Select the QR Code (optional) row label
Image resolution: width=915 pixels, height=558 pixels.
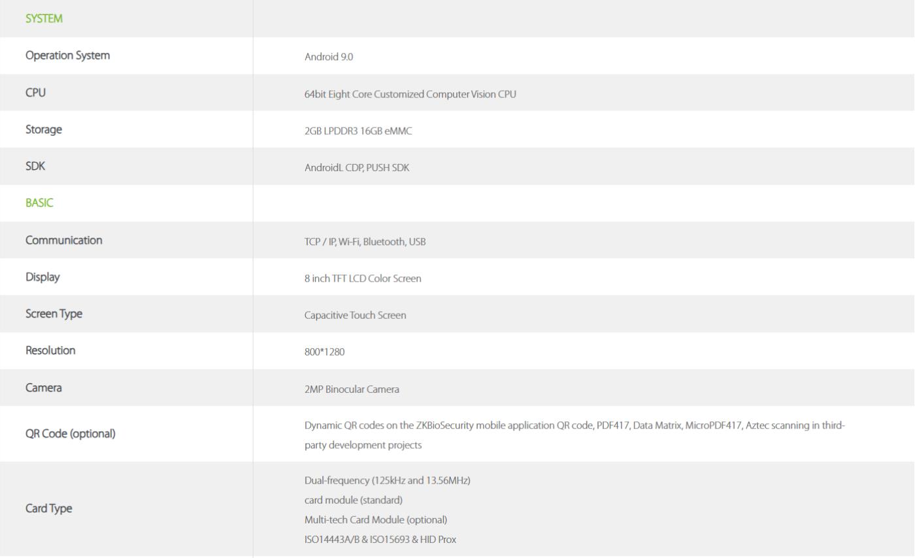[x=71, y=434]
